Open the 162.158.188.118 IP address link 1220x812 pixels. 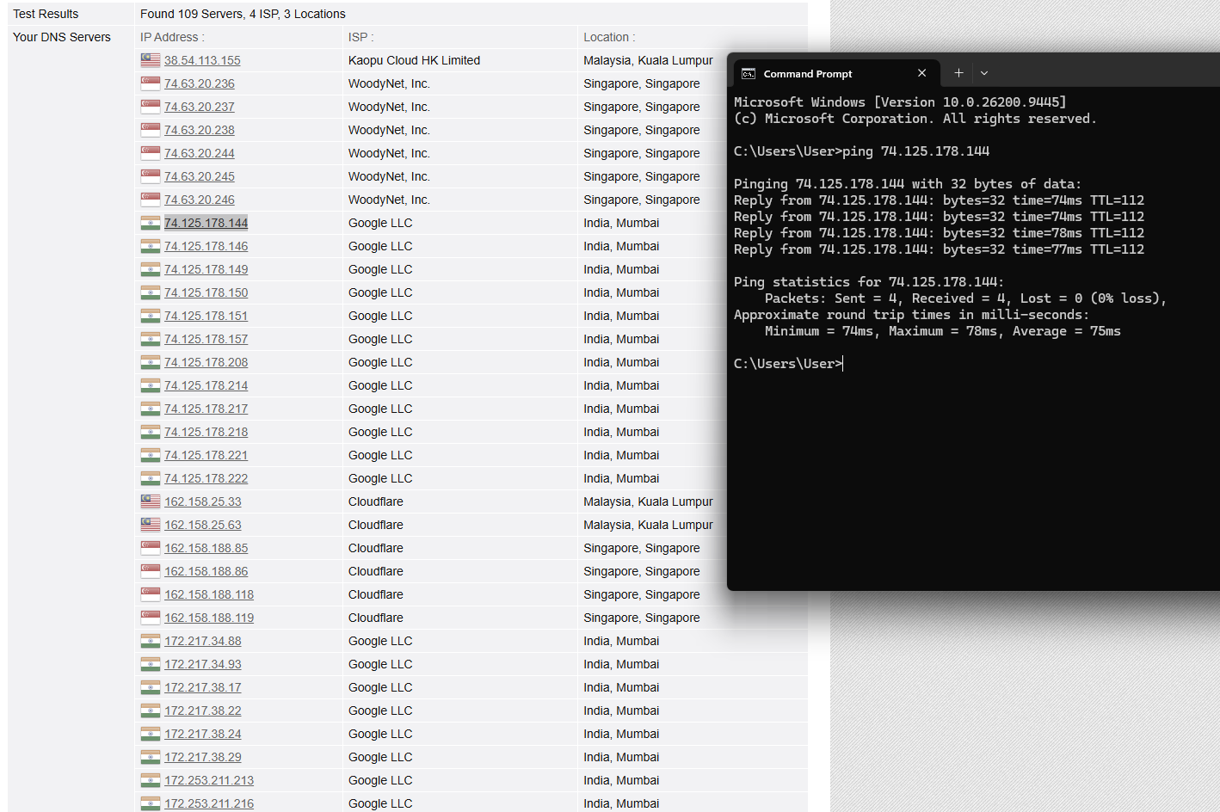click(209, 594)
